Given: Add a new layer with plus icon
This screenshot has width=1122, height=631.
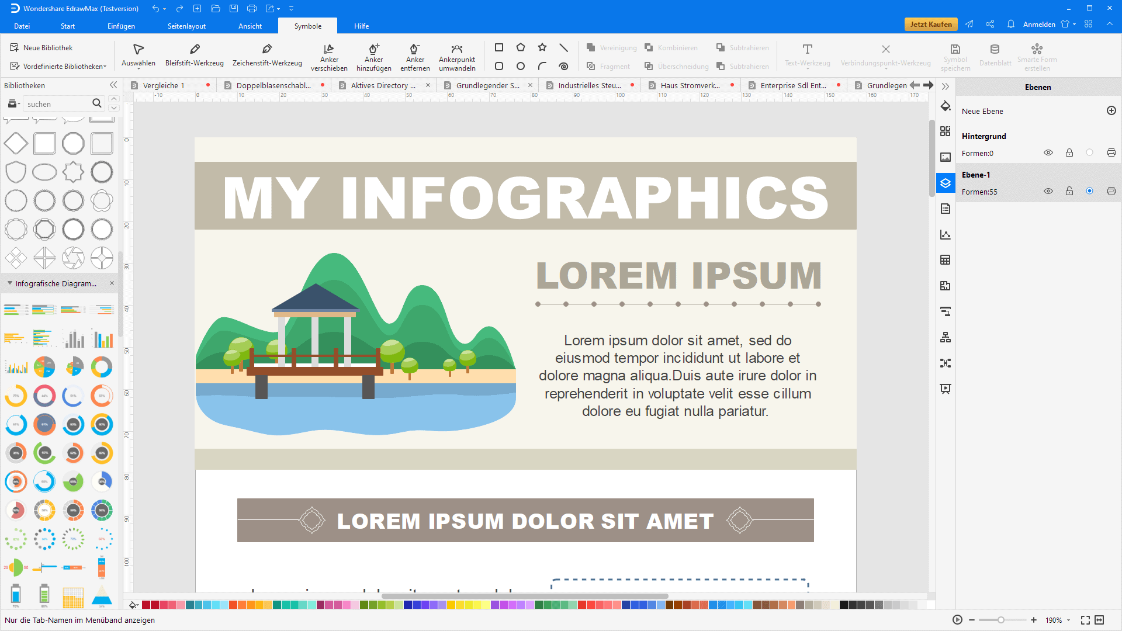Looking at the screenshot, I should [x=1111, y=110].
